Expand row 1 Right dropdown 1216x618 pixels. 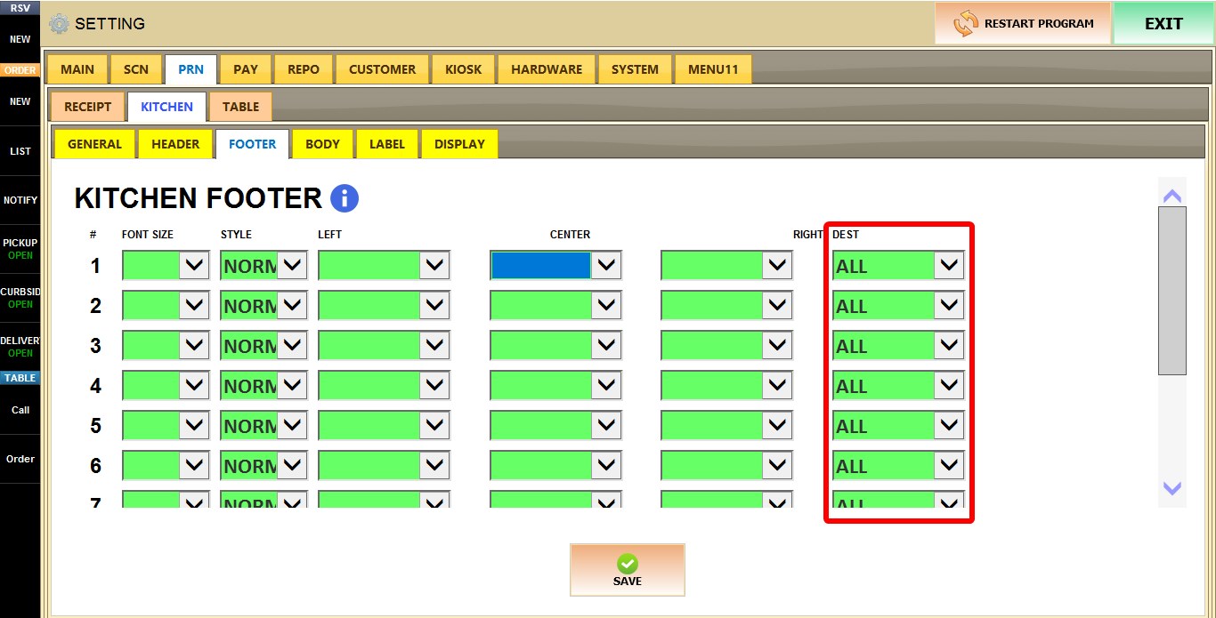[x=777, y=265]
